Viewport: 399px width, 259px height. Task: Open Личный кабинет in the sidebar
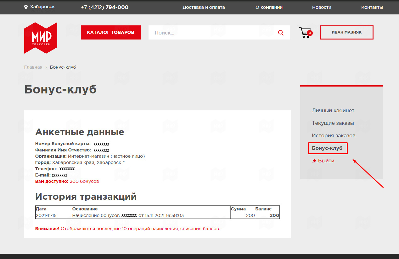(x=333, y=110)
